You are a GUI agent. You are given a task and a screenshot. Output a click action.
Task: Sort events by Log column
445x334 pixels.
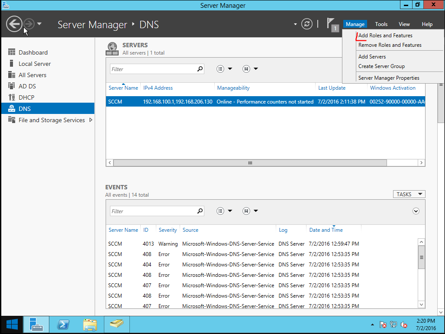point(283,230)
